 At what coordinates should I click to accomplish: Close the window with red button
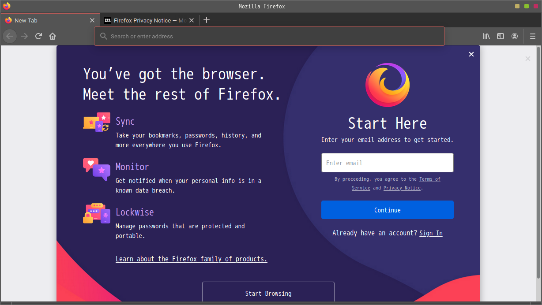535,6
